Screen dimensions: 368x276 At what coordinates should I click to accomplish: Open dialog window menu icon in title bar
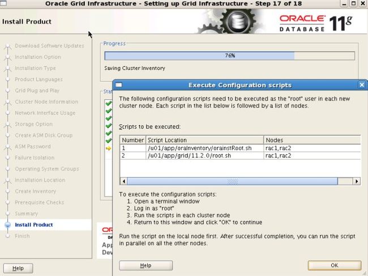pyautogui.click(x=119, y=85)
